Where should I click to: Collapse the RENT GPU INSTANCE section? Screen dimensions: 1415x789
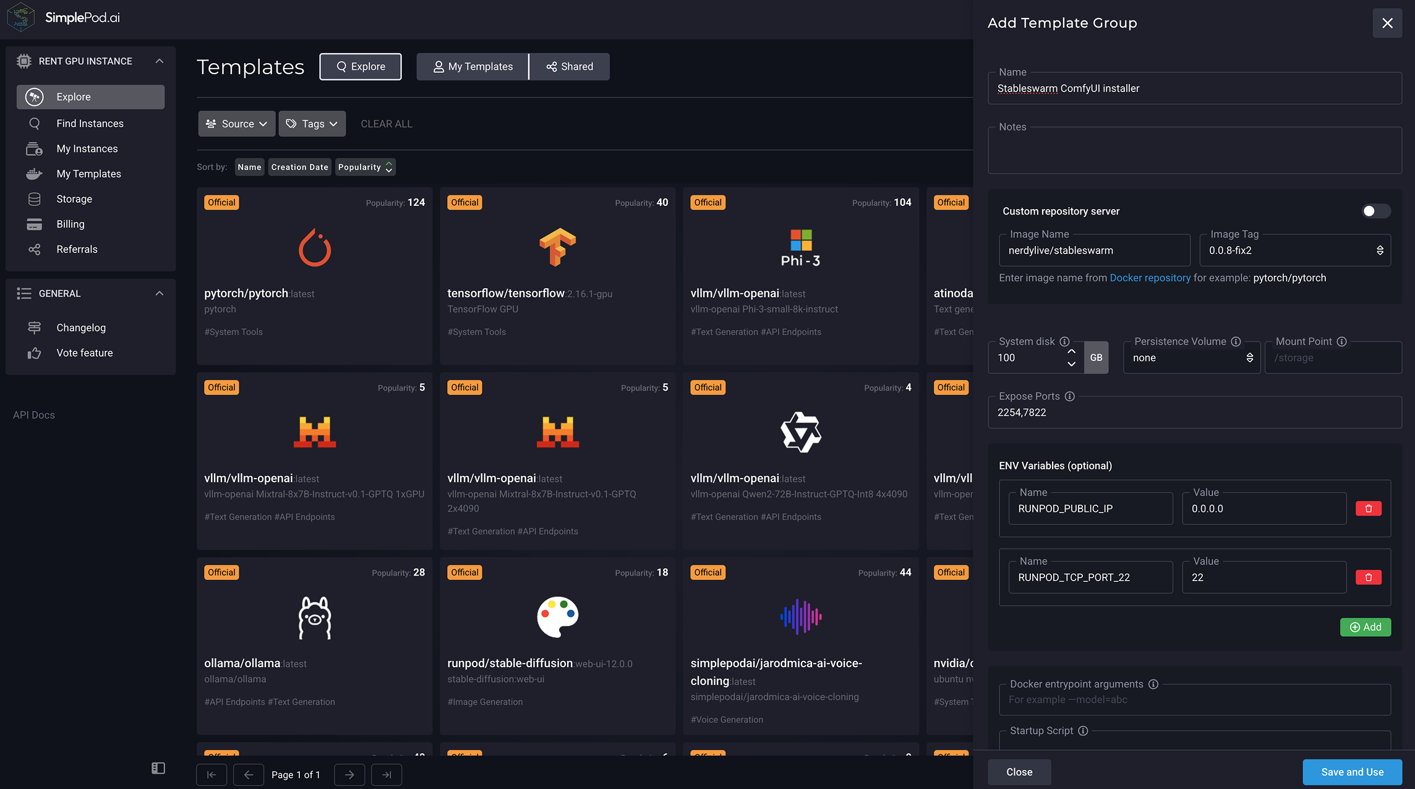point(159,61)
